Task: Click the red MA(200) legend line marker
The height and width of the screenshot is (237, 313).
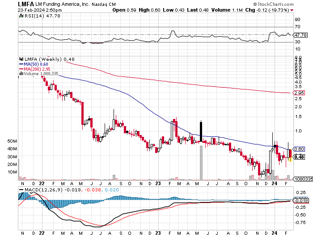Action: click(21, 69)
